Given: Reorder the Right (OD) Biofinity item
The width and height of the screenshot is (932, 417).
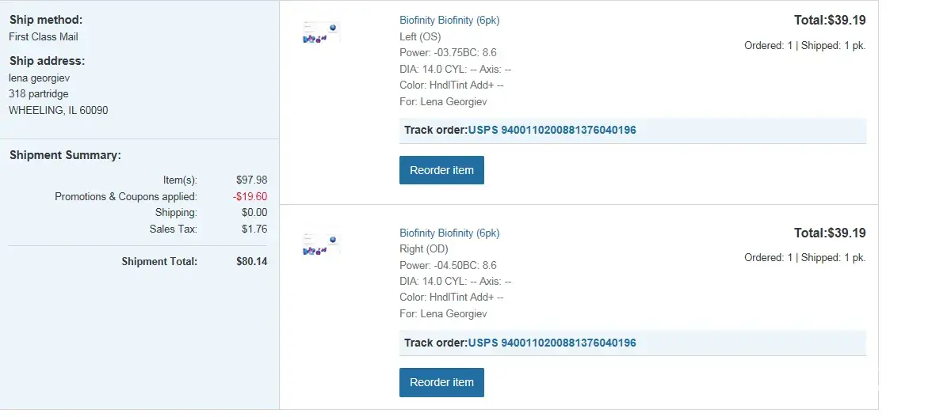Looking at the screenshot, I should [441, 382].
